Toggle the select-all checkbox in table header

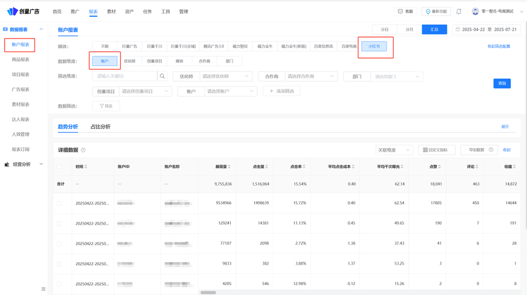coord(59,167)
